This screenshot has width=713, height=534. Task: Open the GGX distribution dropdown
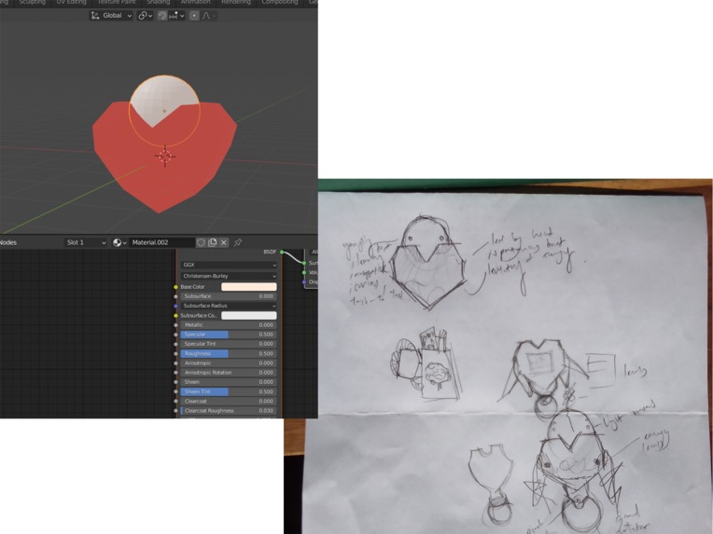(229, 265)
